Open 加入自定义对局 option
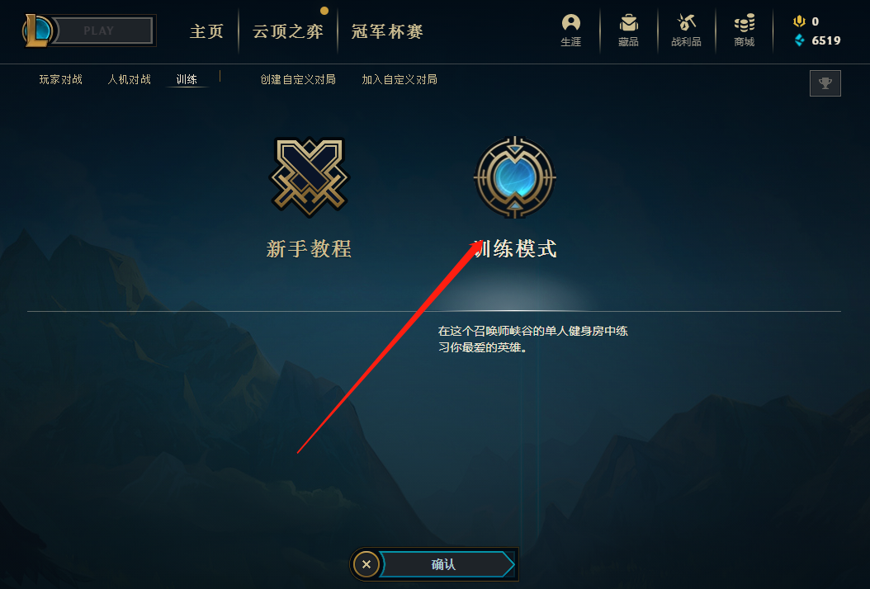Image resolution: width=870 pixels, height=589 pixels. pyautogui.click(x=400, y=79)
